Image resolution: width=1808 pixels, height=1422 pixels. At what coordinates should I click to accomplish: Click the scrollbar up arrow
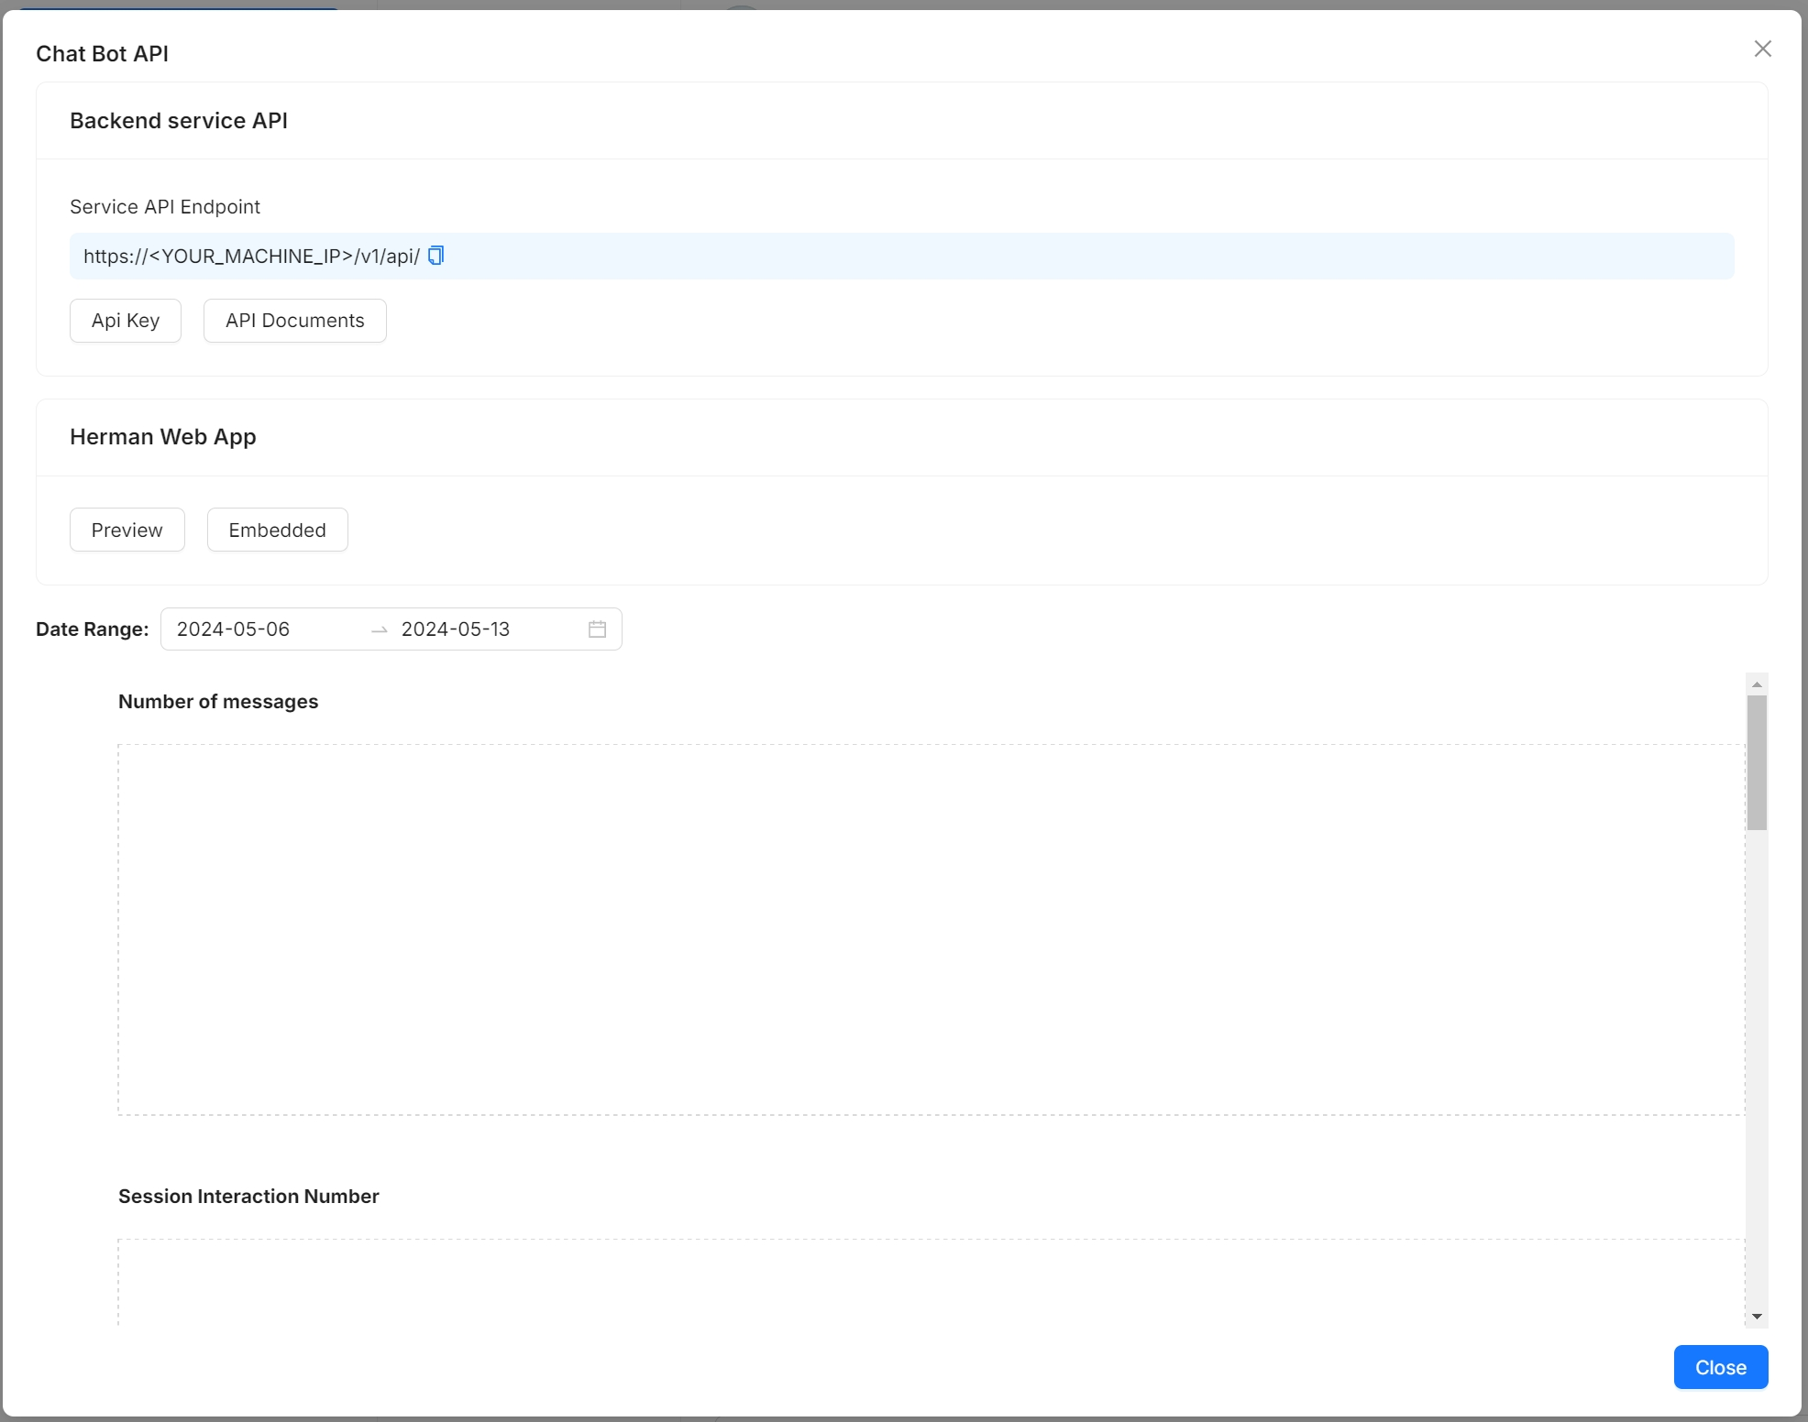[1757, 684]
